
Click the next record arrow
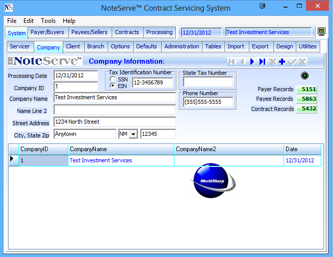(252, 62)
